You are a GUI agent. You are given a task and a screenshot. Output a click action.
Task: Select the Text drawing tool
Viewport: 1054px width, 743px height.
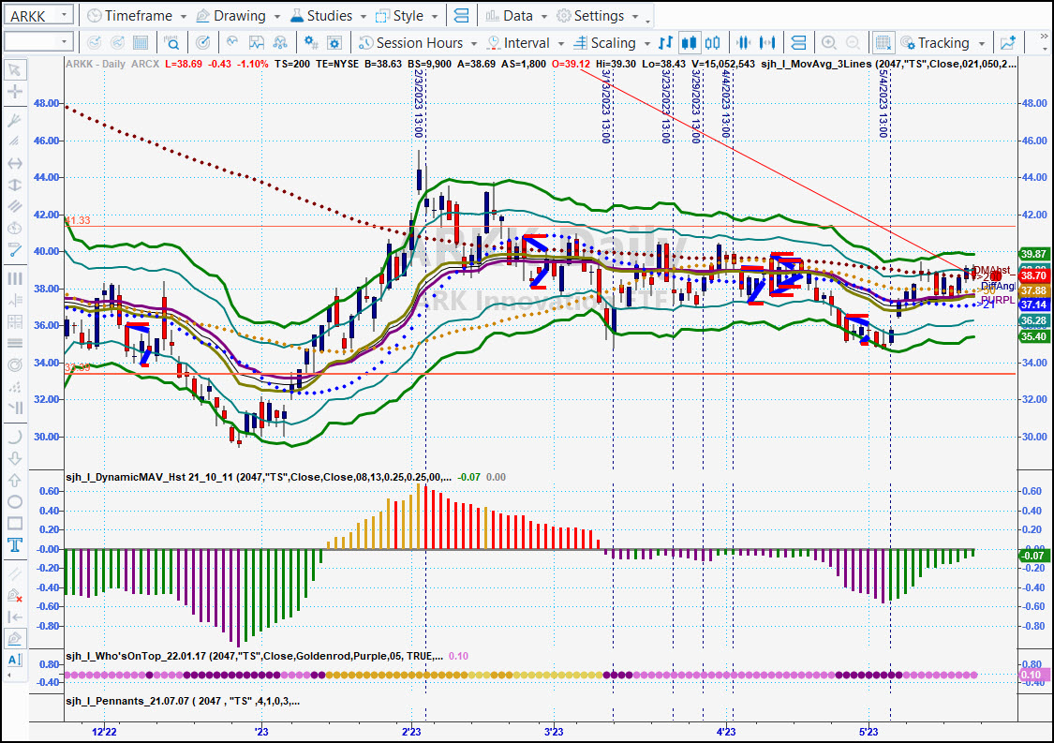click(x=15, y=544)
